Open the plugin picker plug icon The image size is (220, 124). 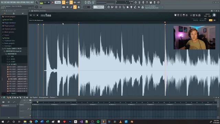[x=131, y=7]
